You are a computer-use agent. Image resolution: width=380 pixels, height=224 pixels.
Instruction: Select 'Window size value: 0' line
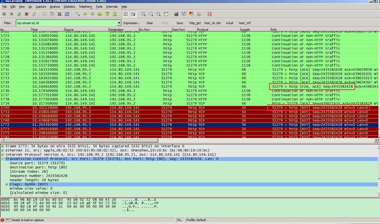pyautogui.click(x=31, y=189)
